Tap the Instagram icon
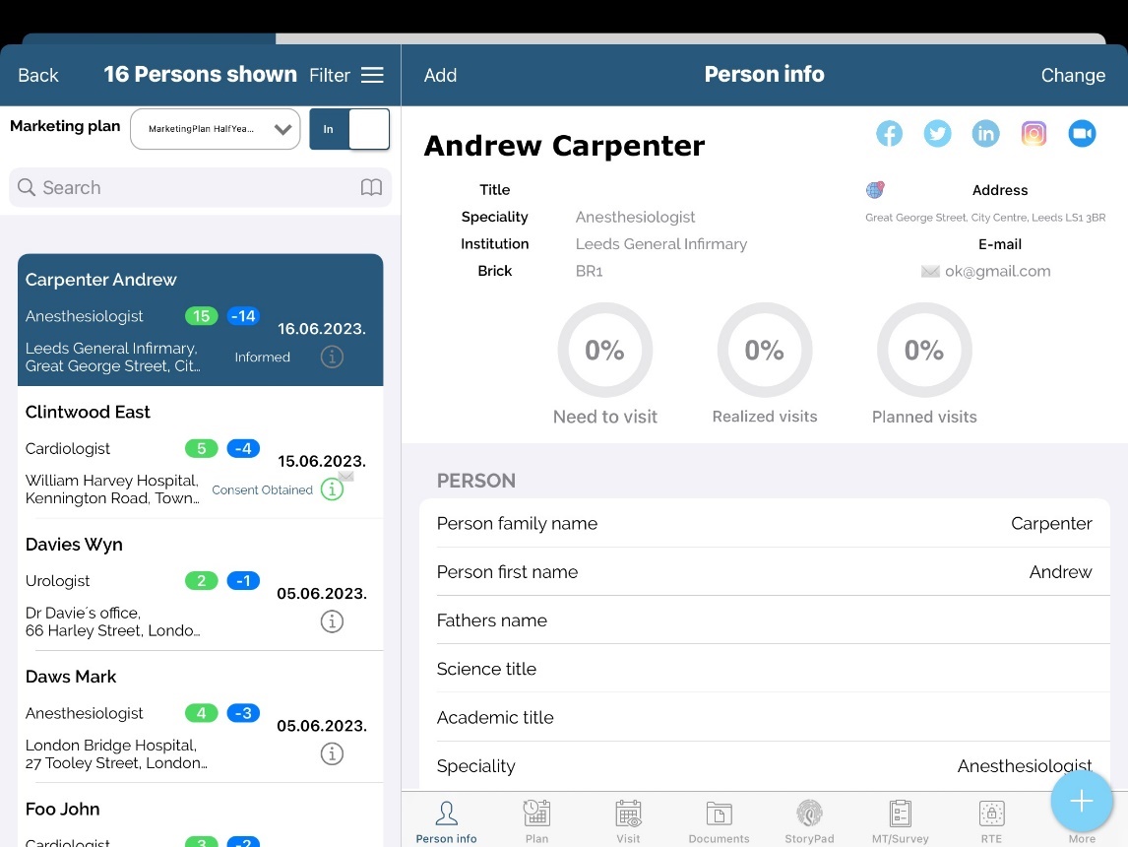This screenshot has width=1128, height=847. [1034, 134]
